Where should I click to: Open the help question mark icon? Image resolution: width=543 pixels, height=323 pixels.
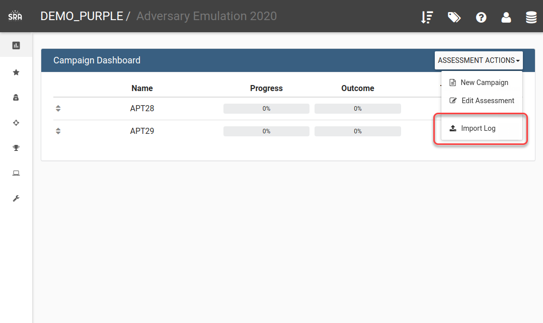(x=481, y=17)
